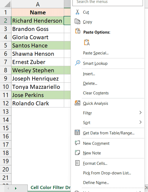Choose the Keep Text Only paste icon
The image size is (148, 192).
(x=87, y=42)
